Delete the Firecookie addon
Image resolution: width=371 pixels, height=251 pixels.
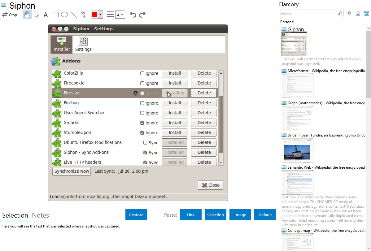click(x=204, y=83)
